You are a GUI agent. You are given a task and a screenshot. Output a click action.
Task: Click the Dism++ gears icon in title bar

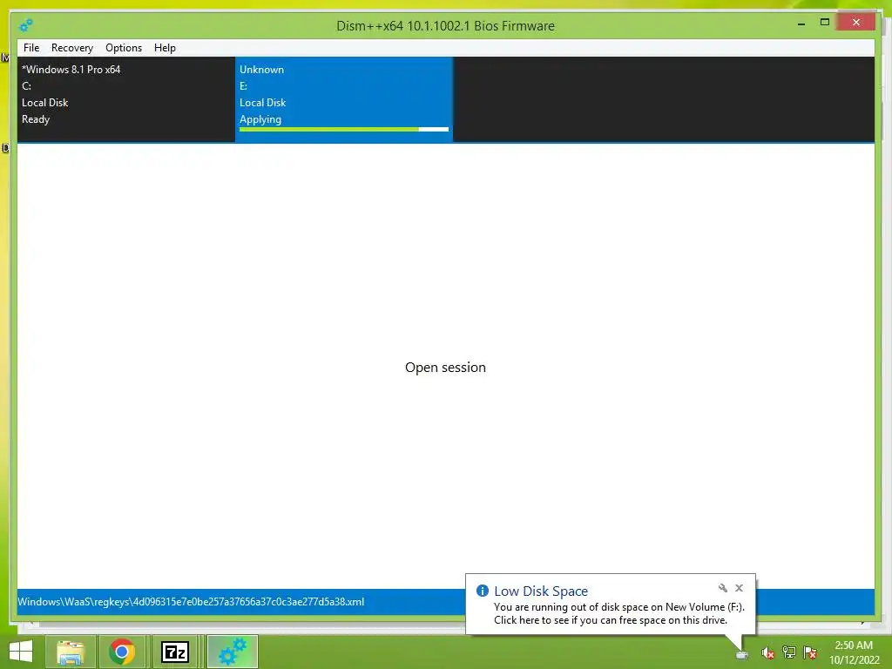tap(26, 25)
